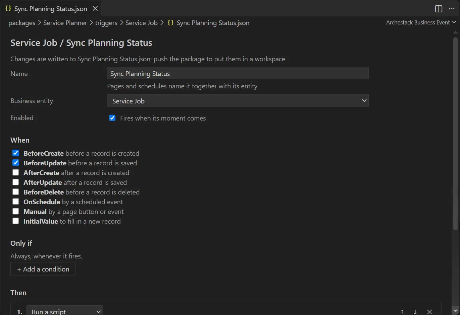460x315 pixels.
Task: Click Add a condition button
Action: [43, 269]
